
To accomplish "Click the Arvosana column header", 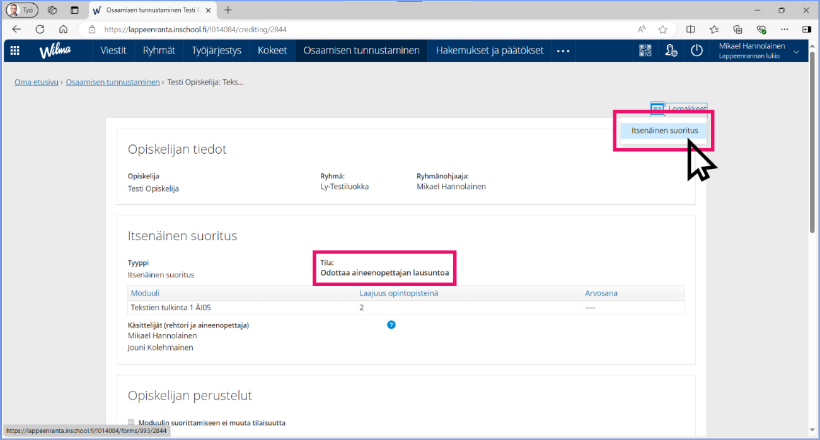I will point(601,293).
